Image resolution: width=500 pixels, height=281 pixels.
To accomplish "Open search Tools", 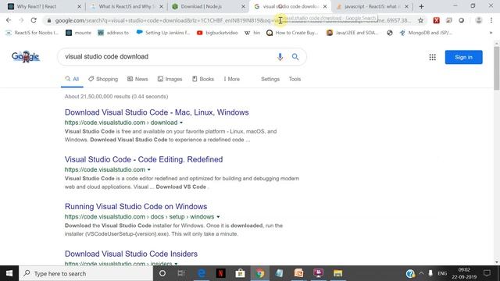I will (x=295, y=79).
